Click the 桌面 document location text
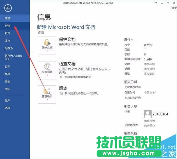177x159 pixels. [41, 33]
